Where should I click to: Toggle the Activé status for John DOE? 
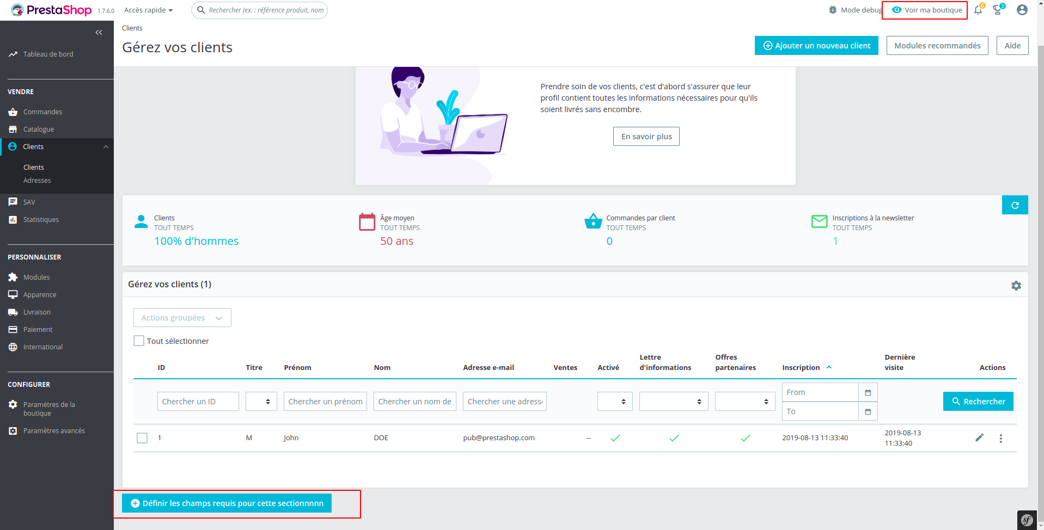[615, 437]
